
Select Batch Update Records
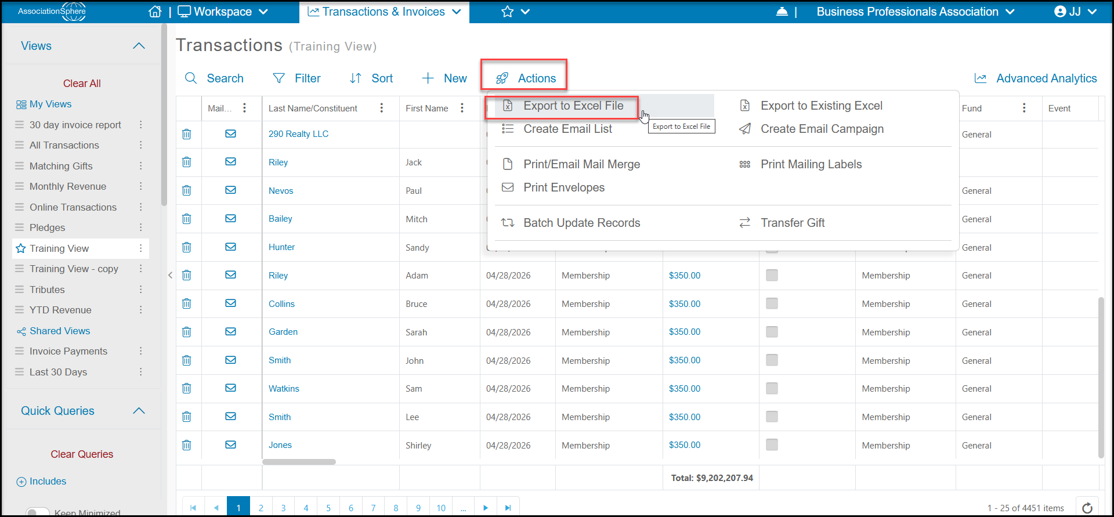[x=570, y=223]
